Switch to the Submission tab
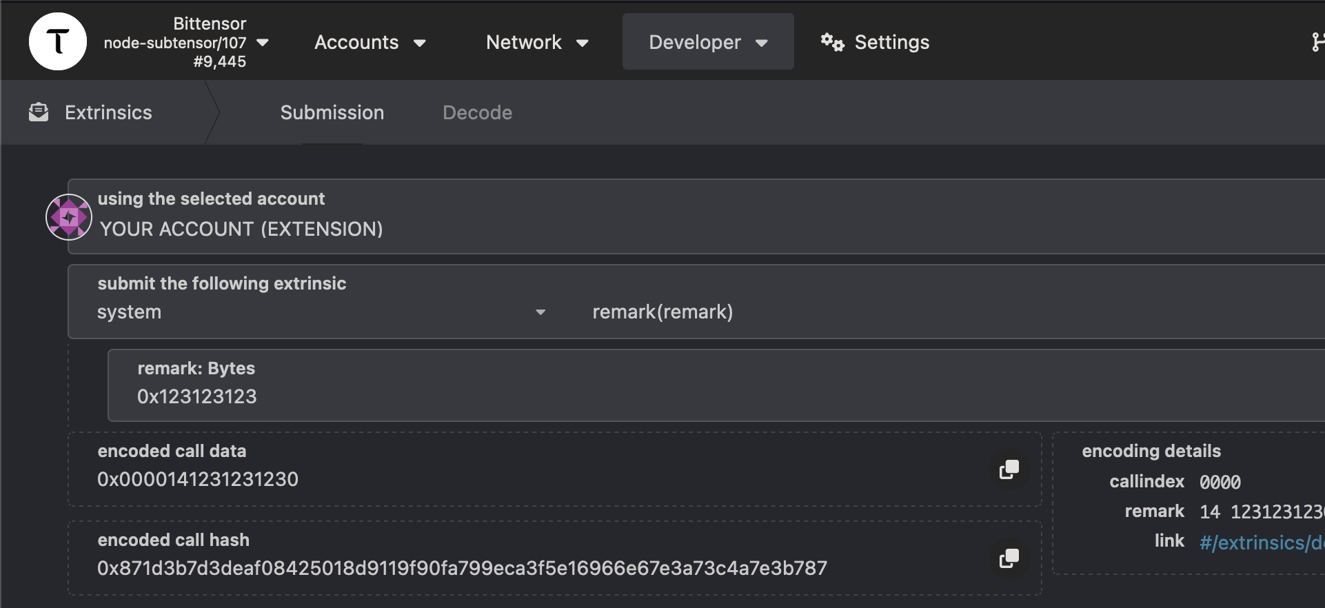This screenshot has width=1325, height=608. [332, 112]
